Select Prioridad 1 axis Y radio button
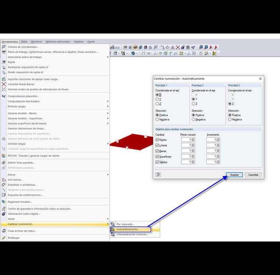The height and width of the screenshot is (275, 280). click(x=157, y=99)
